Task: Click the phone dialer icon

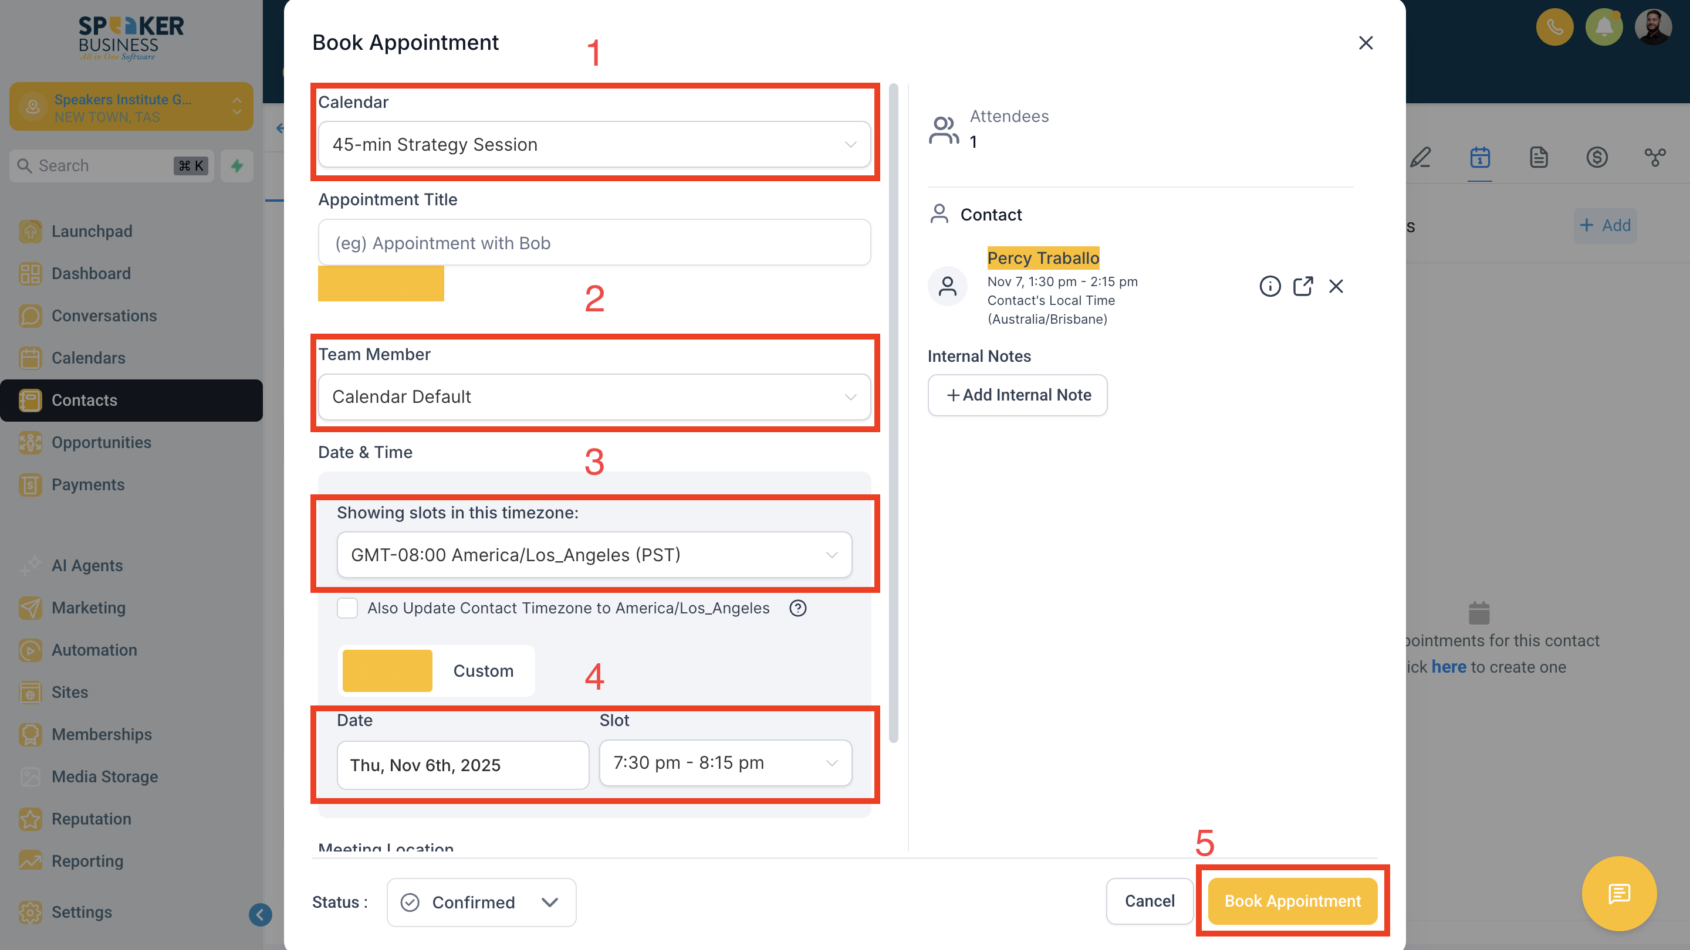Action: (1554, 27)
